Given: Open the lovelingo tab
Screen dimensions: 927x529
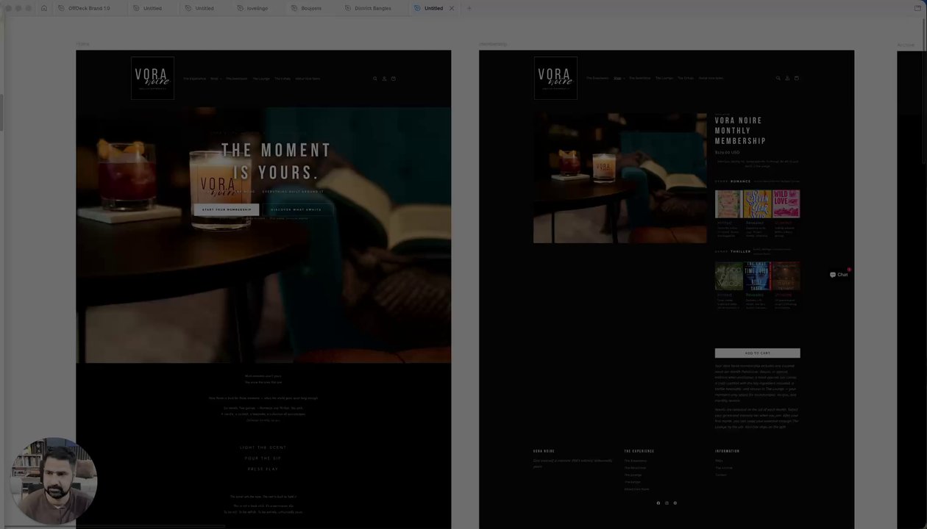Looking at the screenshot, I should click(x=252, y=8).
